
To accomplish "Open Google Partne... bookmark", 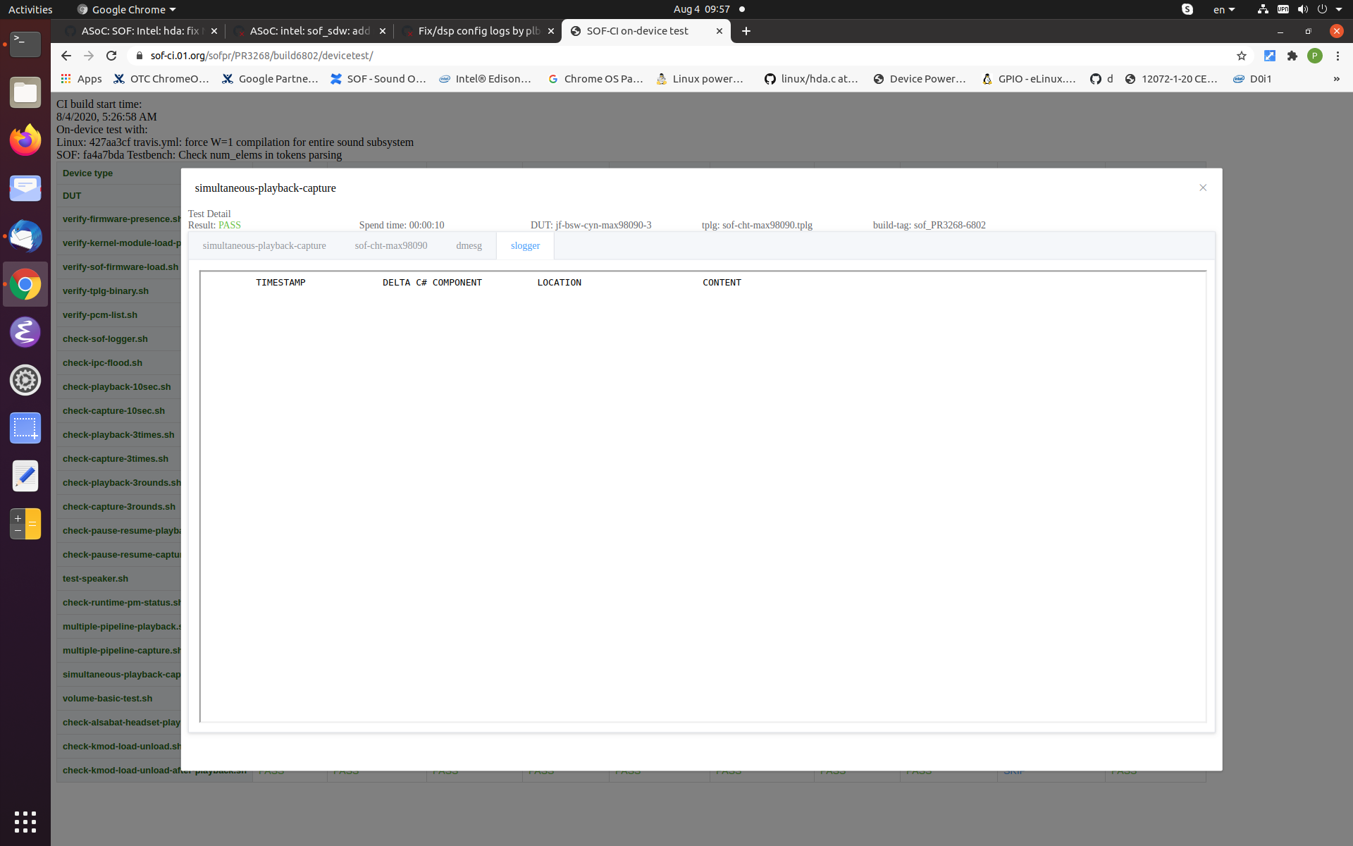I will click(x=270, y=79).
